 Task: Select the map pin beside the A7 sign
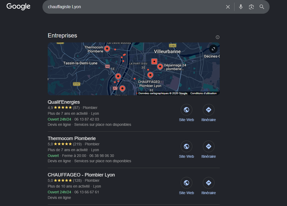122,89
